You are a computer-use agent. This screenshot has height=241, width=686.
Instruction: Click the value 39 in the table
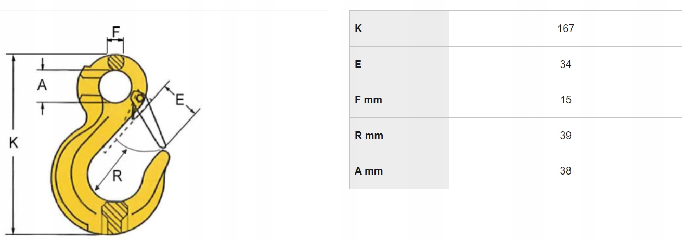click(x=565, y=136)
